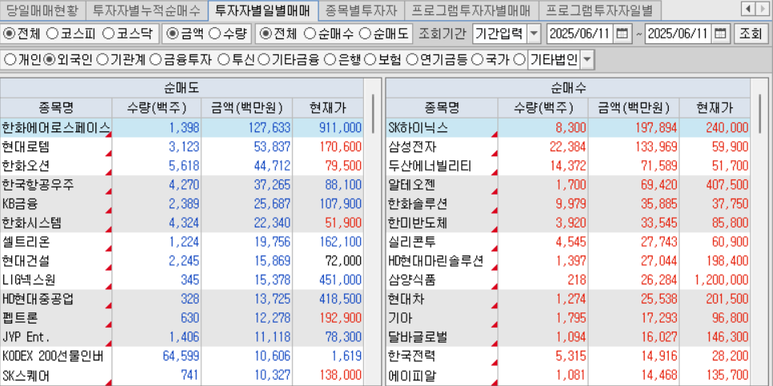Select the 금액 radio button
773x386 pixels.
(x=172, y=34)
